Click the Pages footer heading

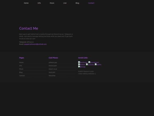[22, 58]
